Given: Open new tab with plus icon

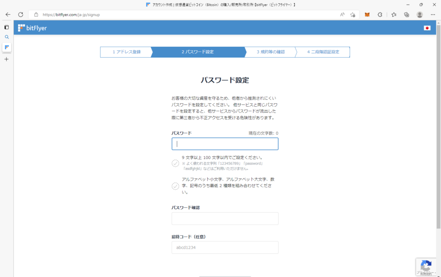Looking at the screenshot, I should (6, 59).
